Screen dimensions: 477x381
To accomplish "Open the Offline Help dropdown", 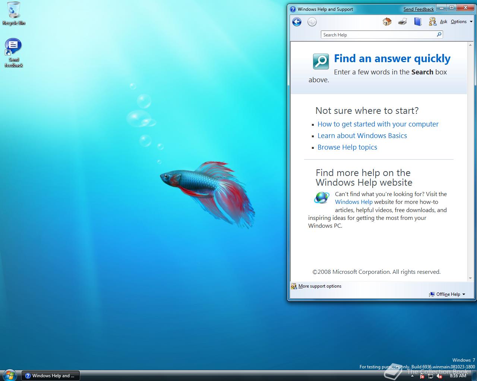I will pyautogui.click(x=447, y=294).
